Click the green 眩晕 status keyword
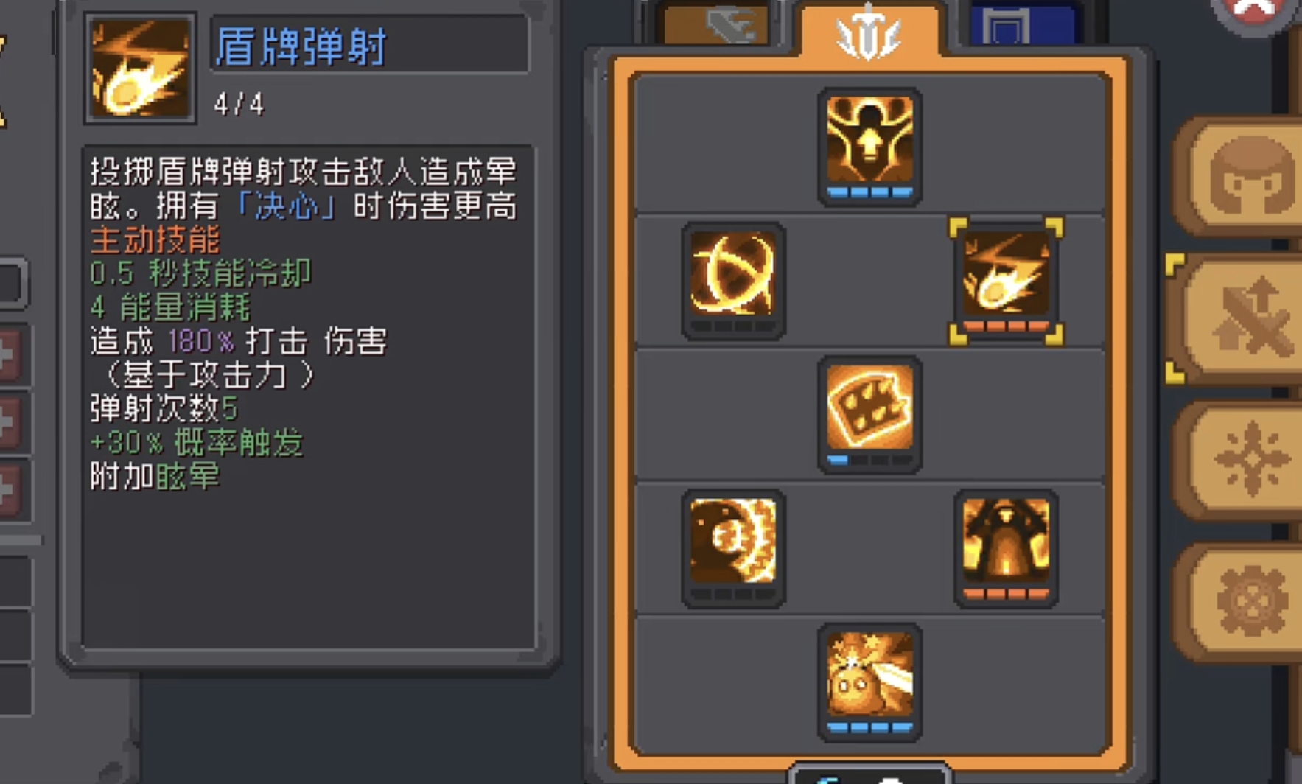Viewport: 1302px width, 784px height. pyautogui.click(x=188, y=477)
